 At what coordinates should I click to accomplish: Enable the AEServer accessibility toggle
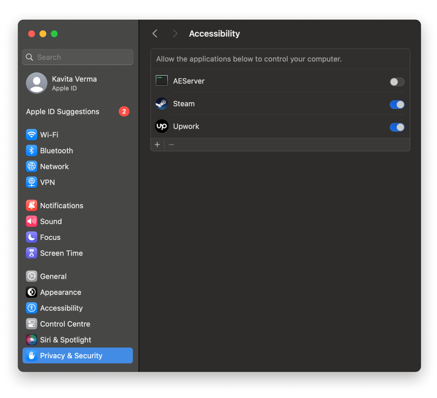point(397,82)
